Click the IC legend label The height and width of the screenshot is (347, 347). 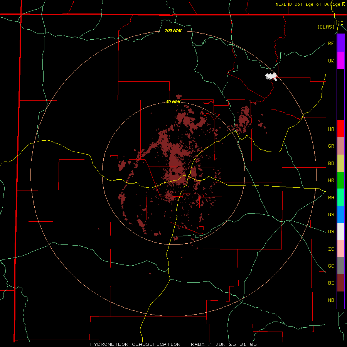click(331, 249)
